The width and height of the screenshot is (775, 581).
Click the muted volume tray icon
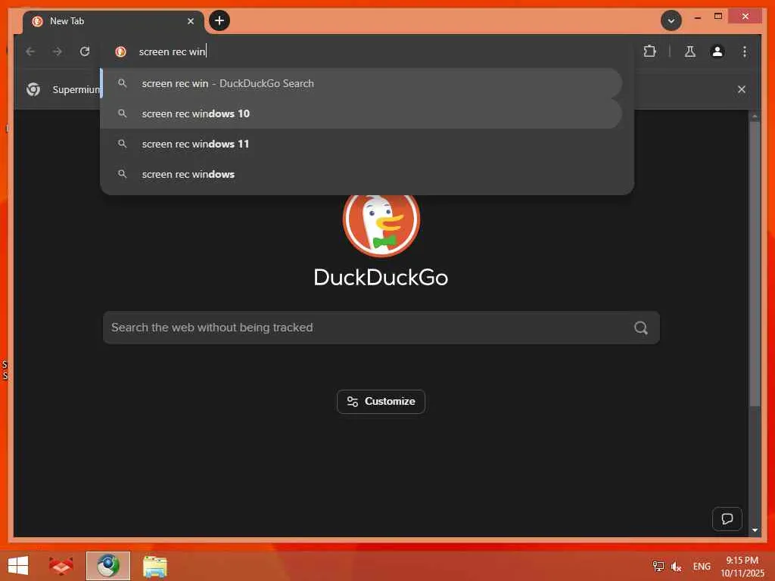click(676, 566)
